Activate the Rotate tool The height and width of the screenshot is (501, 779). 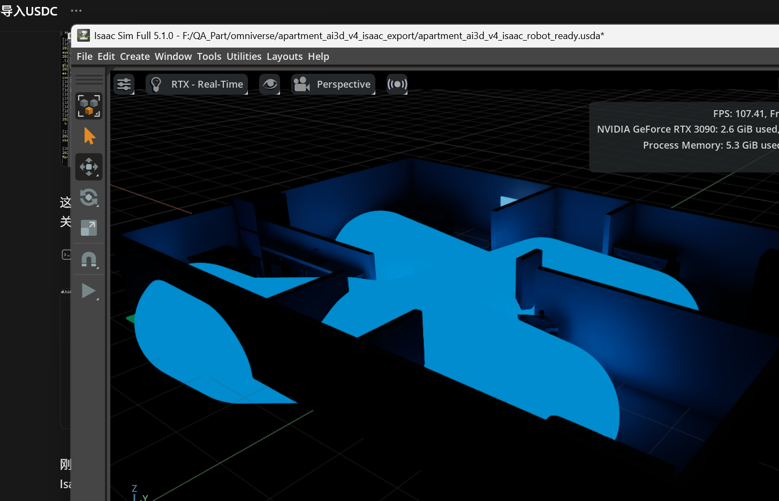click(x=89, y=198)
